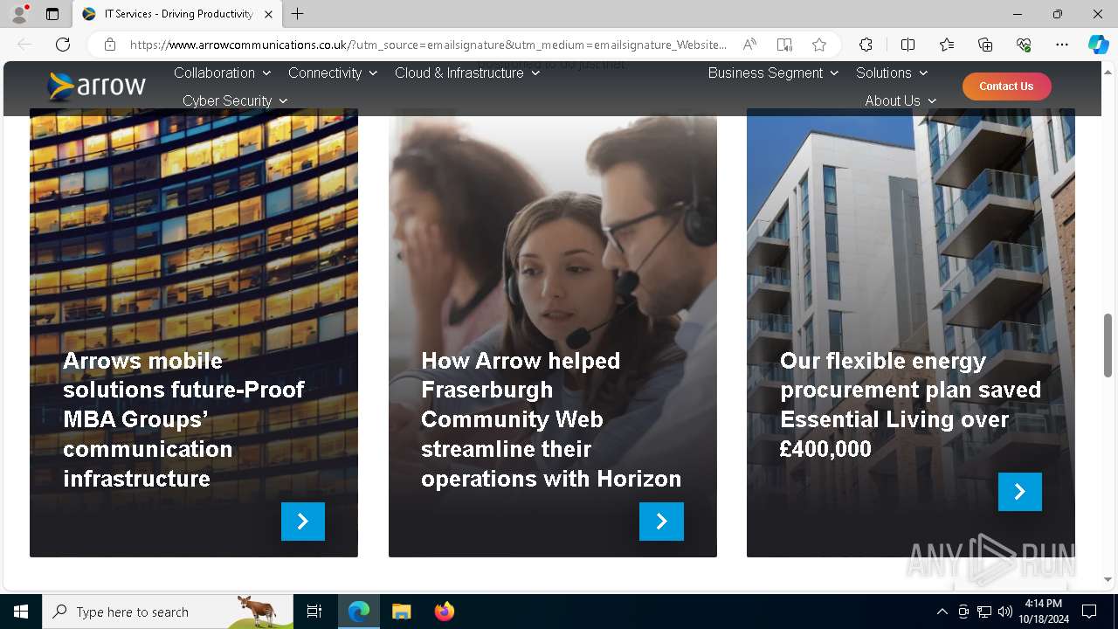Open the MBA Groups mobile solutions case study
1118x629 pixels.
click(183, 419)
